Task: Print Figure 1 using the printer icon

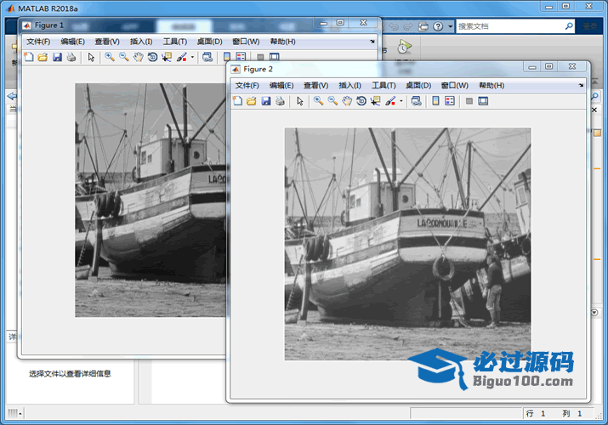Action: [71, 57]
